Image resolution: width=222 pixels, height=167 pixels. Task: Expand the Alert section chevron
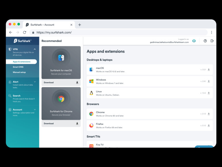tap(35, 82)
